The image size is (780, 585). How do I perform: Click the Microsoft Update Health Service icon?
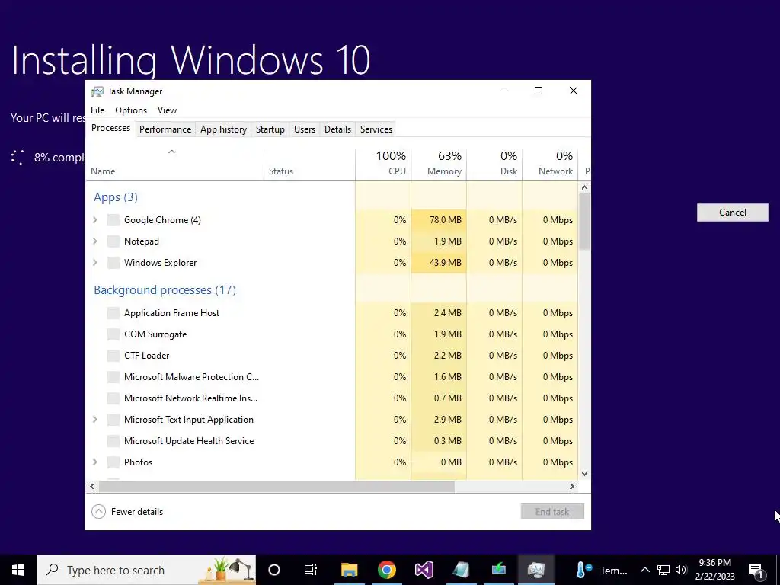[x=113, y=441]
